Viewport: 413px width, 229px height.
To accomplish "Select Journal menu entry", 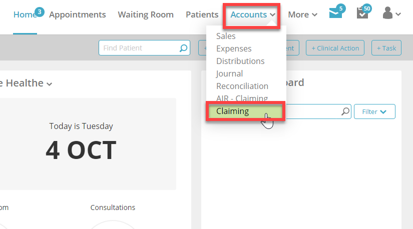I will pyautogui.click(x=229, y=73).
